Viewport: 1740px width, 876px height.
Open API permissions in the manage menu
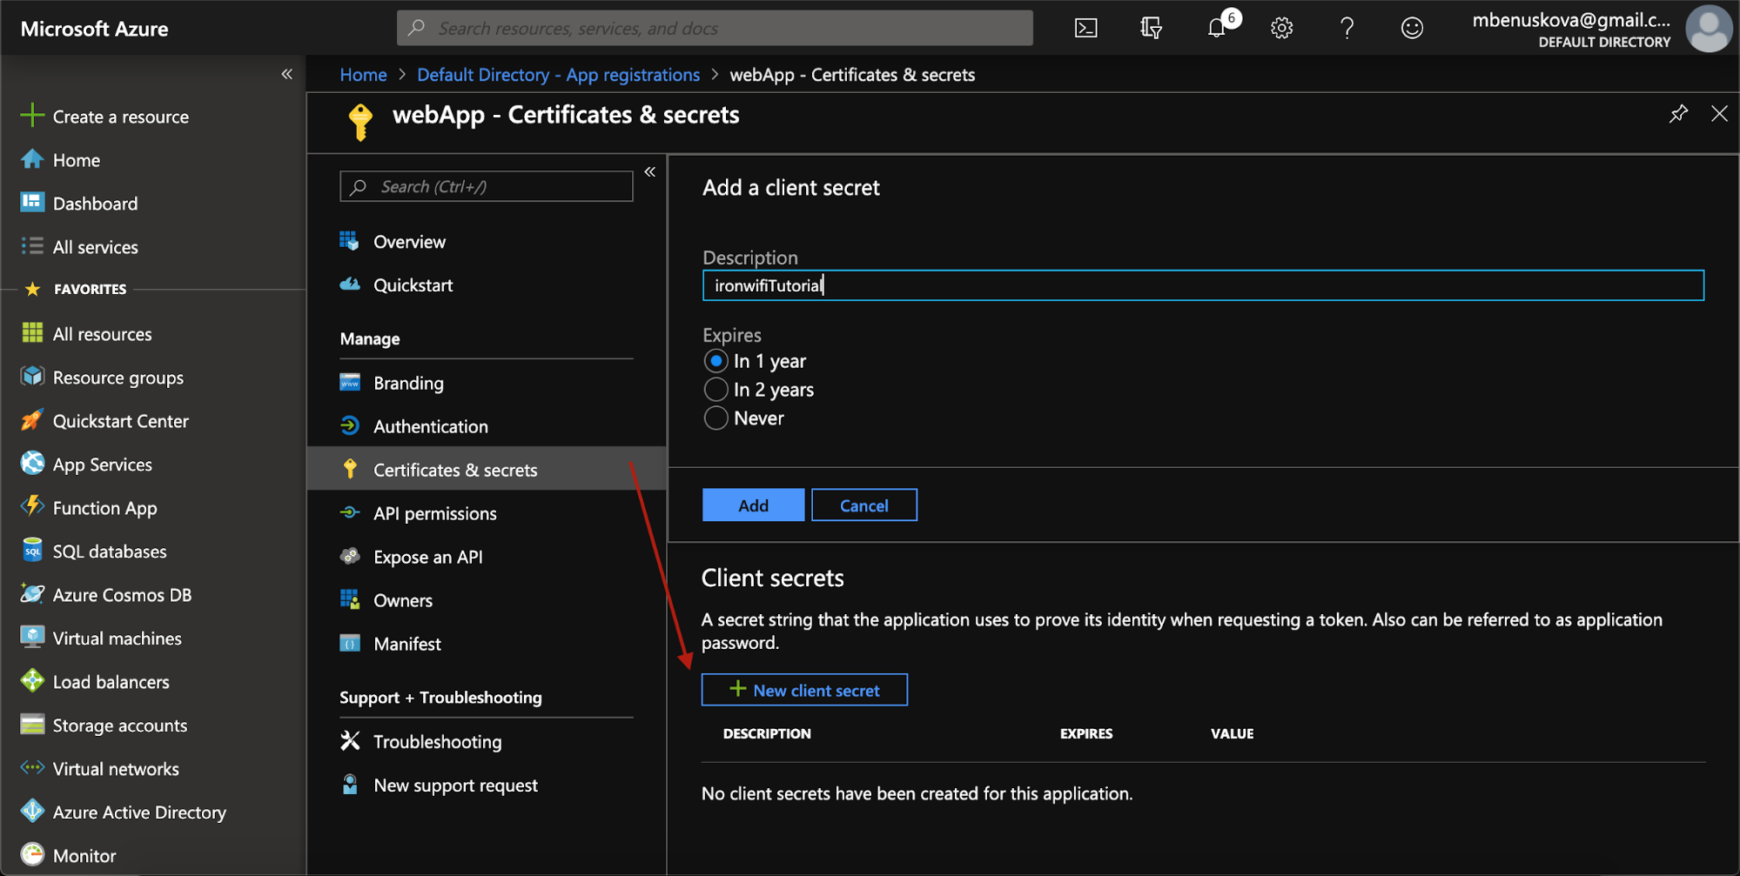(434, 512)
